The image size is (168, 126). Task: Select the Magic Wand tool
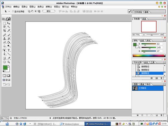pos(9,27)
